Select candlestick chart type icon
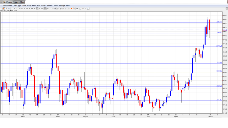The height and width of the screenshot is (128, 228). [x=4, y=9]
